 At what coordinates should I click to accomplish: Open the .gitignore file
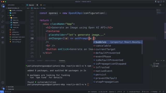click(15, 32)
